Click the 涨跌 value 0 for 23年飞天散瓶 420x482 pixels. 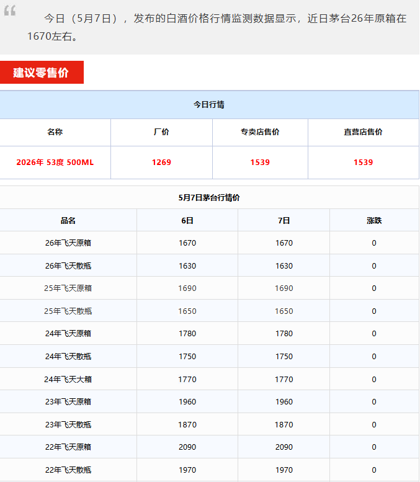coord(374,424)
